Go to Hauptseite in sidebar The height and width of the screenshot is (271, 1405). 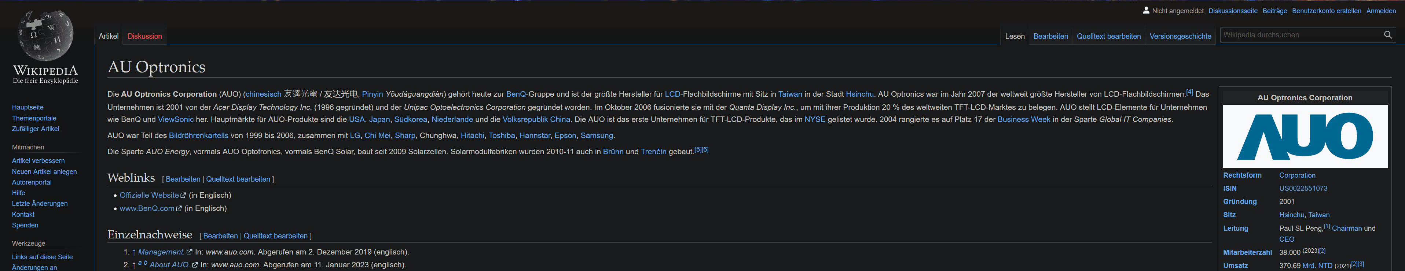tap(28, 107)
